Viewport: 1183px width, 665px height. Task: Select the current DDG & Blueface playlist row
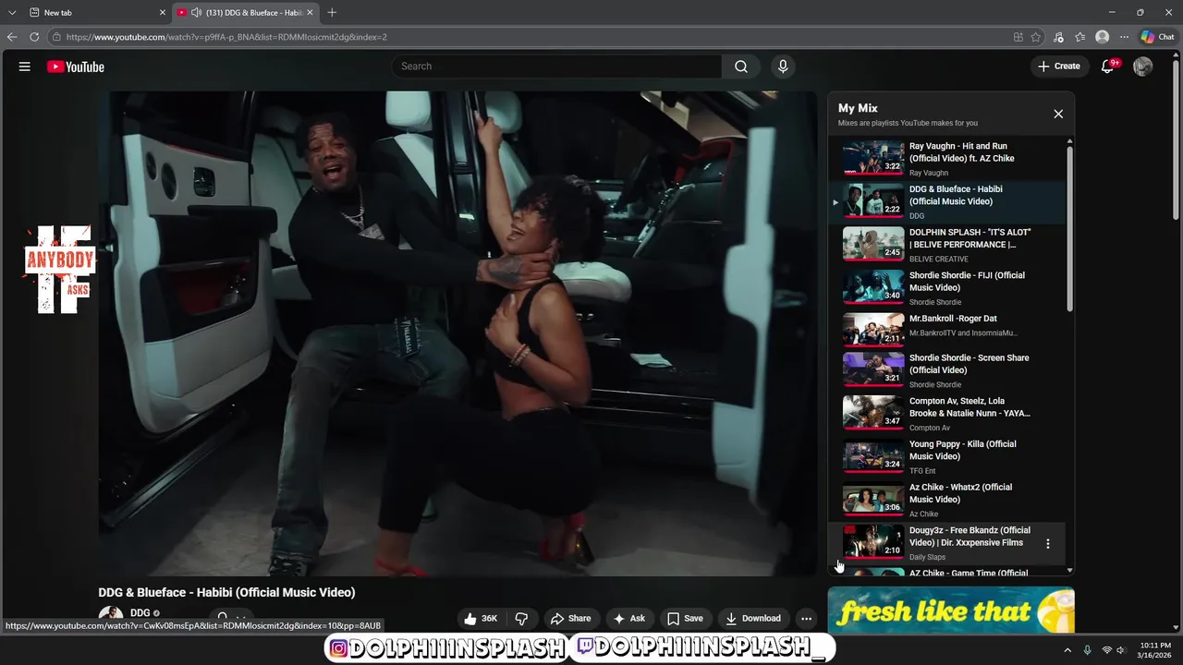coord(948,201)
